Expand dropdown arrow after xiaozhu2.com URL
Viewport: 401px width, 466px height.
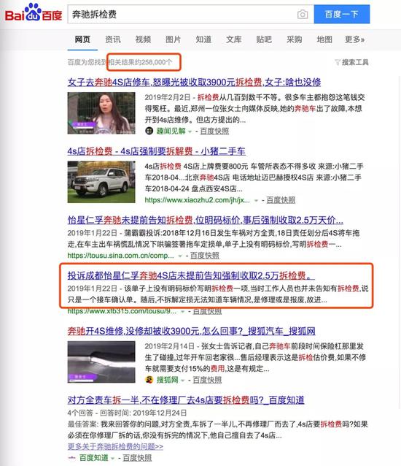[x=256, y=200]
